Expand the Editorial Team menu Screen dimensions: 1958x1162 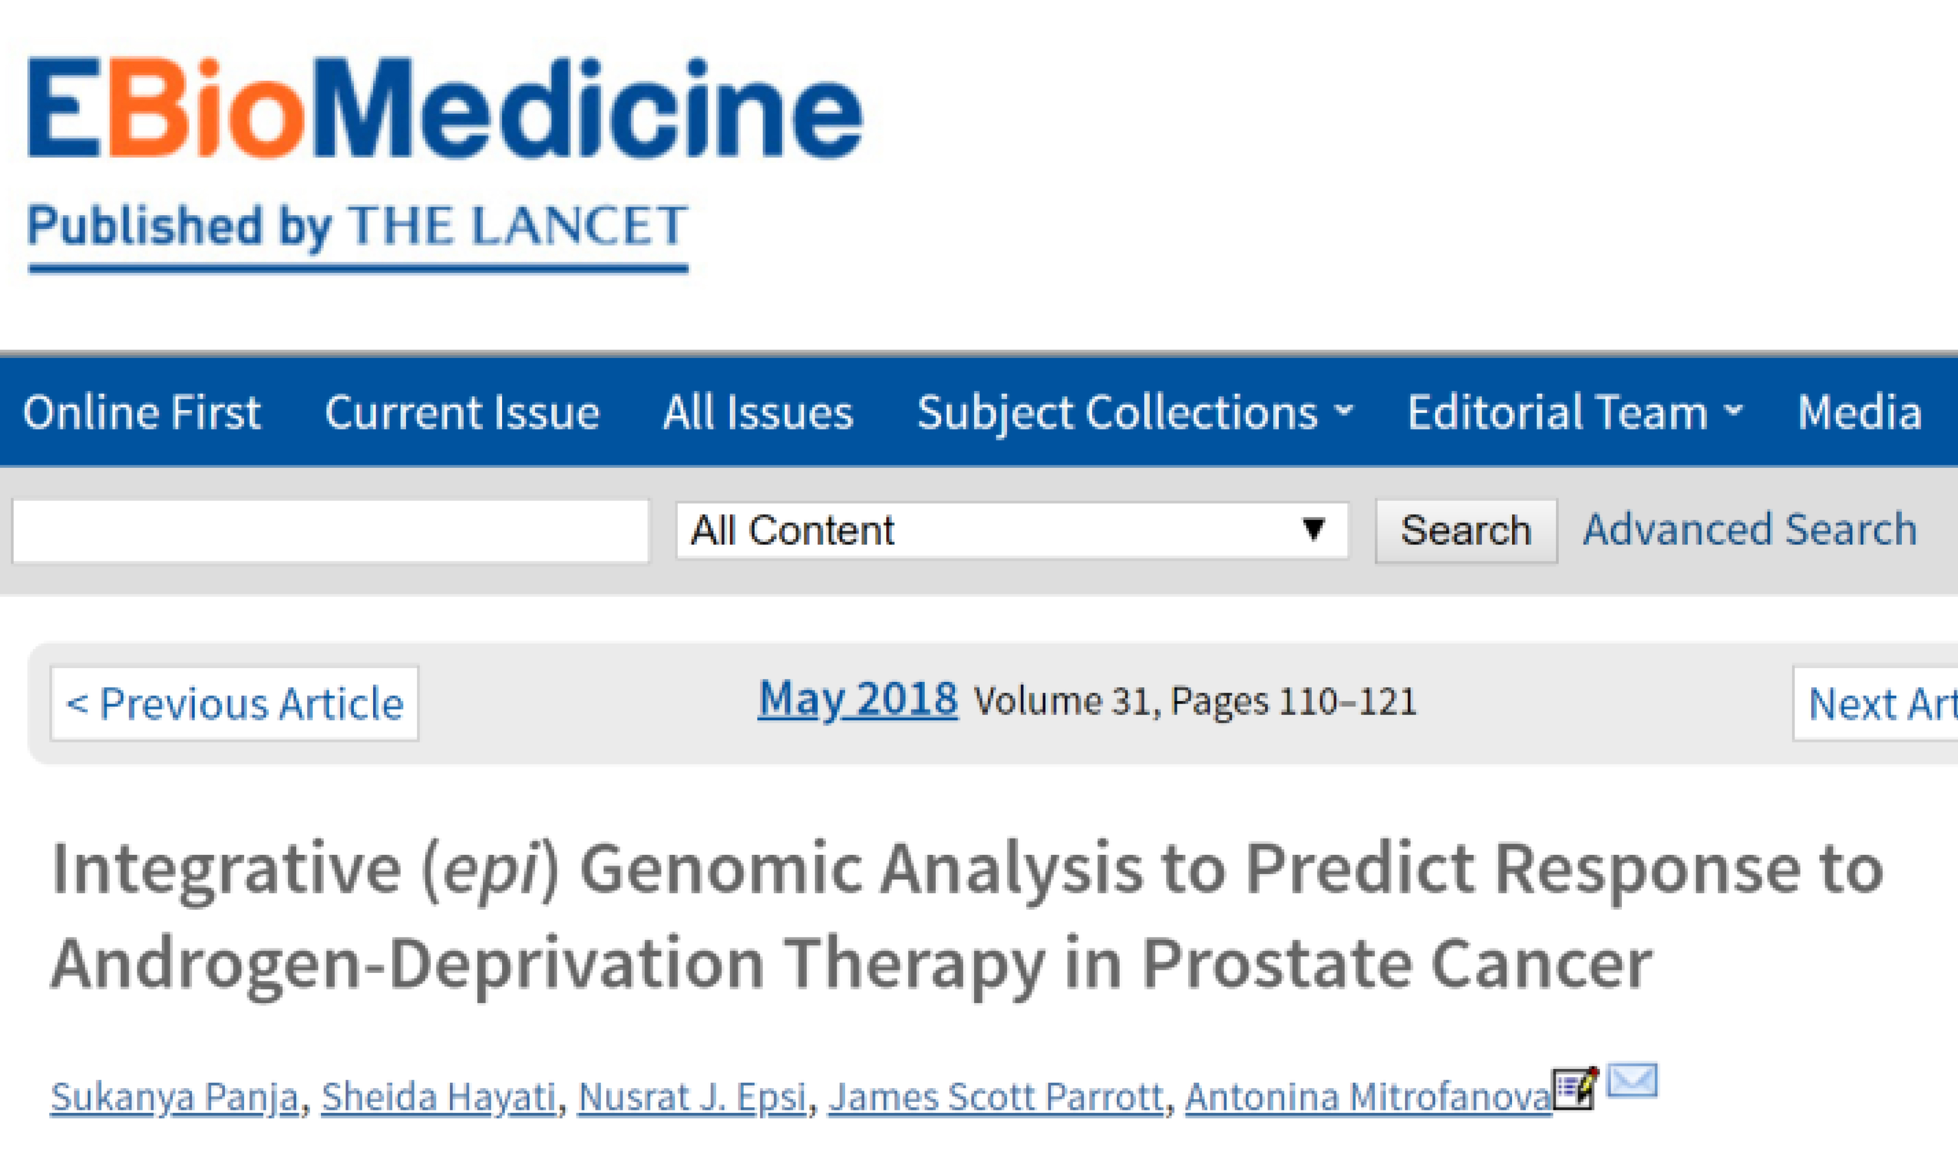coord(1575,413)
